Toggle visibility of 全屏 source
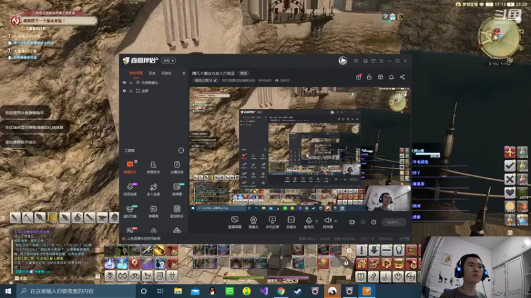This screenshot has width=531, height=298. (x=124, y=91)
